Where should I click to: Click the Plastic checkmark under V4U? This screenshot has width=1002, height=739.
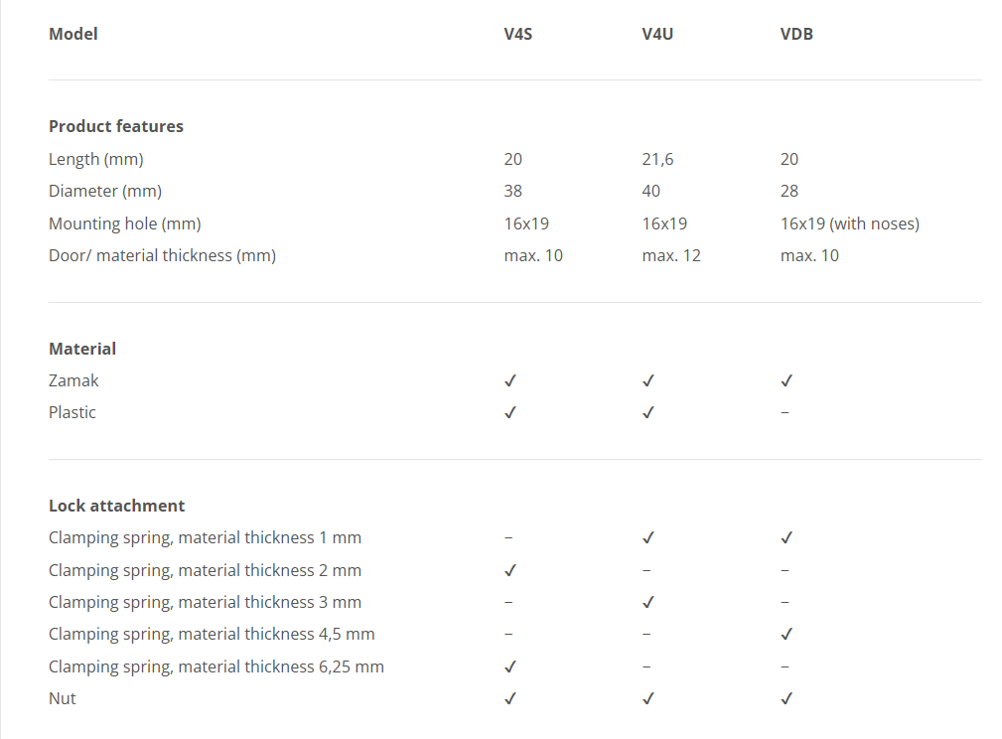pyautogui.click(x=648, y=412)
